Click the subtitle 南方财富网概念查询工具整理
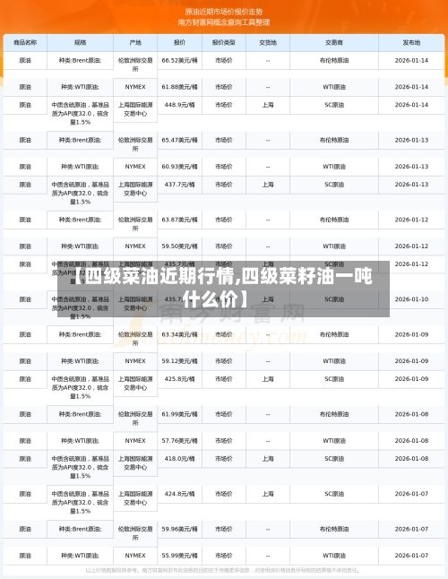Image resolution: width=448 pixels, height=579 pixels. [x=224, y=22]
